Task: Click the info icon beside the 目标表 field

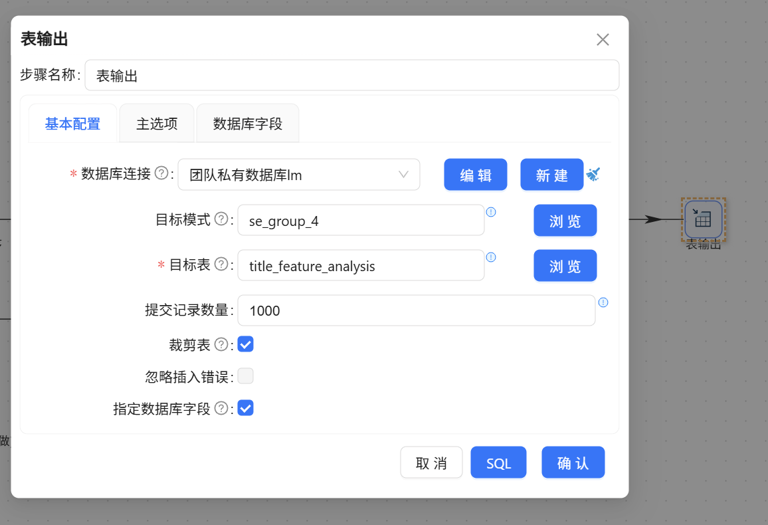Action: pos(491,257)
